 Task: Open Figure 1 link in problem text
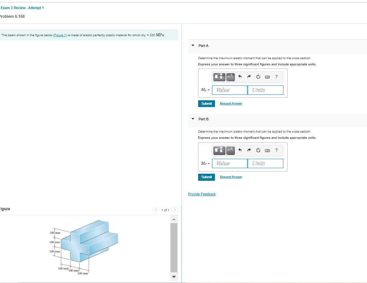point(60,35)
